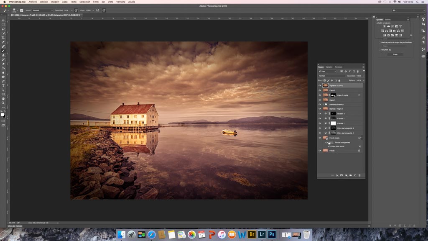Select the Horizontal Type tool
This screenshot has width=428, height=241.
click(x=3, y=85)
